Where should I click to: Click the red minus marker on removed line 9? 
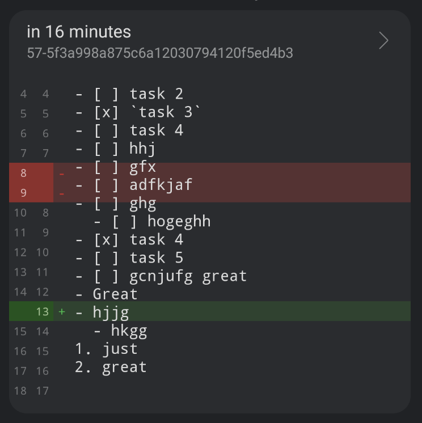tap(62, 193)
